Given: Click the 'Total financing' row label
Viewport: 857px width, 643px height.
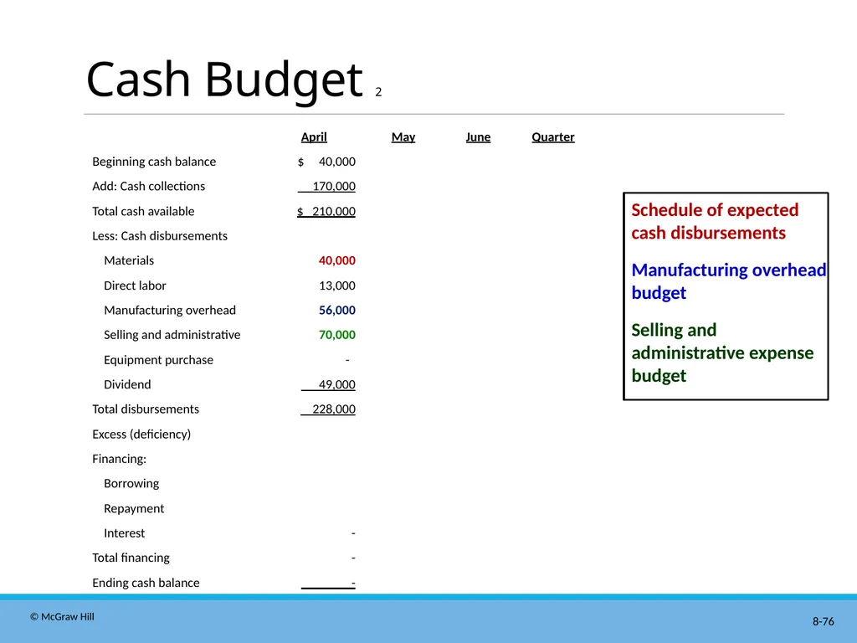Looking at the screenshot, I should [x=131, y=558].
